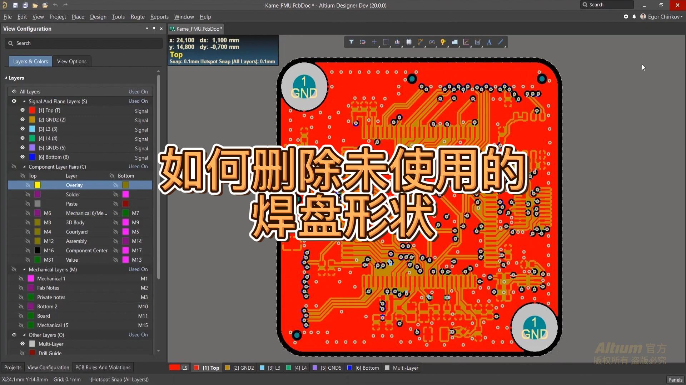Click the Place Dimension tool icon
Image resolution: width=686 pixels, height=385 pixels.
click(x=478, y=42)
